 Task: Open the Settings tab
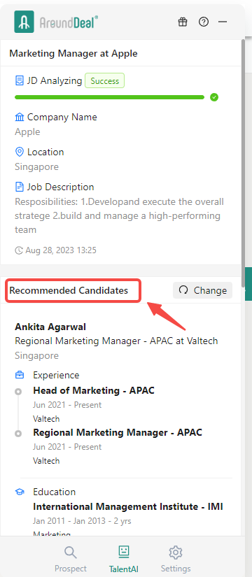point(176,559)
